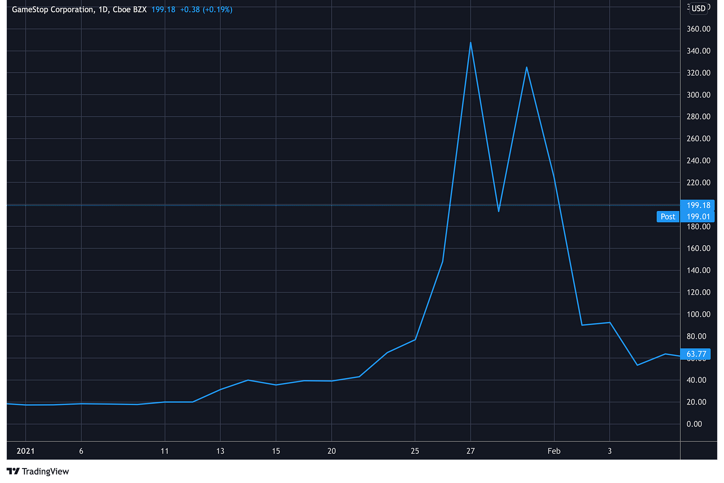The image size is (724, 483).
Task: Select the 199.18 last price label
Action: click(698, 205)
